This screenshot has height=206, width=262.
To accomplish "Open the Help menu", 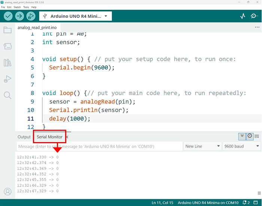I will [34, 7].
